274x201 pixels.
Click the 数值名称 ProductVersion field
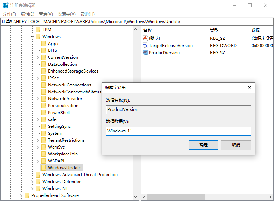179,110
